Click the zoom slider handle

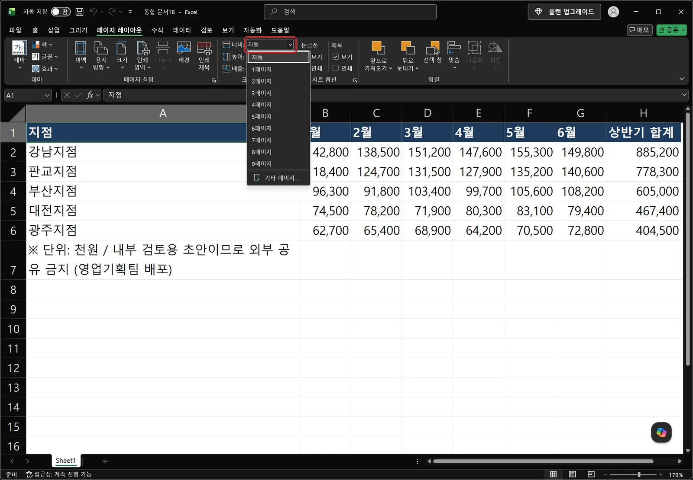tap(639, 474)
